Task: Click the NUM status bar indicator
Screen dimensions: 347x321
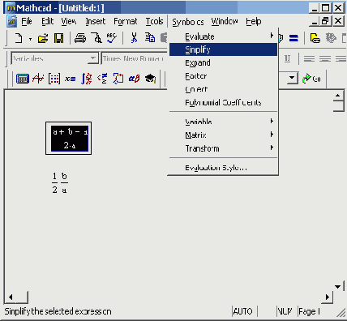Action: click(285, 311)
